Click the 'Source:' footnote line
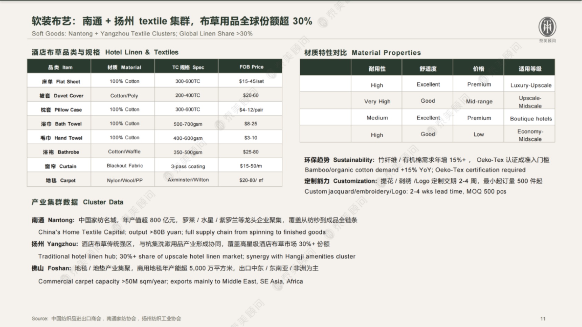 [x=106, y=319]
